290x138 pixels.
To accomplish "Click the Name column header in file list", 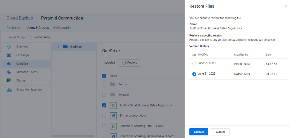I will pyautogui.click(x=113, y=76).
